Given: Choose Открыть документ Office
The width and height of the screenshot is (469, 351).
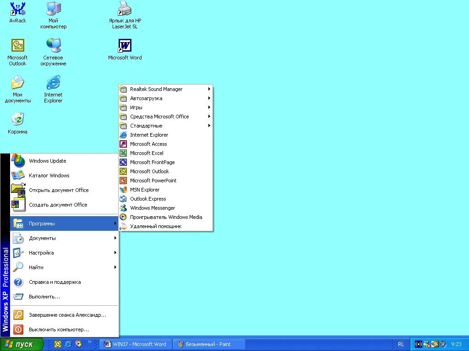Looking at the screenshot, I should [64, 190].
